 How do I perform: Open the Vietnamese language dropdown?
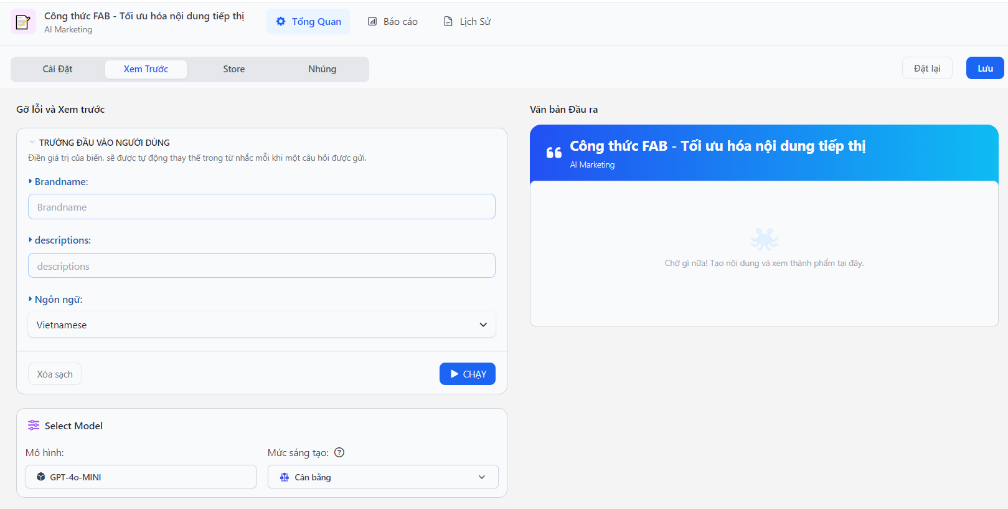tap(261, 325)
